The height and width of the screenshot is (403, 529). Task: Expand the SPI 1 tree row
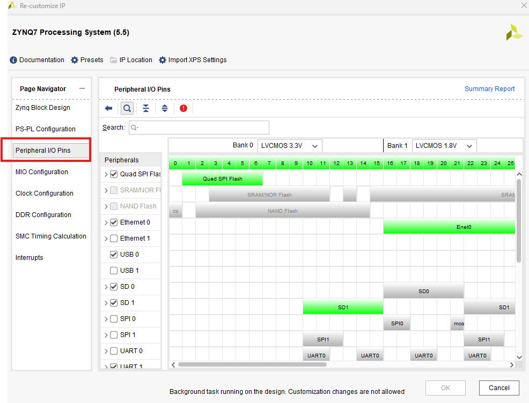pyautogui.click(x=106, y=335)
